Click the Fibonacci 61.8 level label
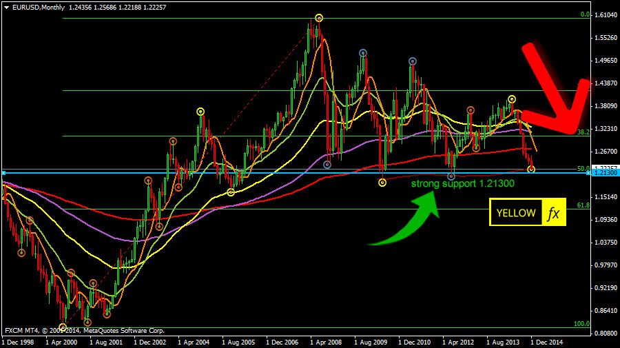 tap(583, 205)
